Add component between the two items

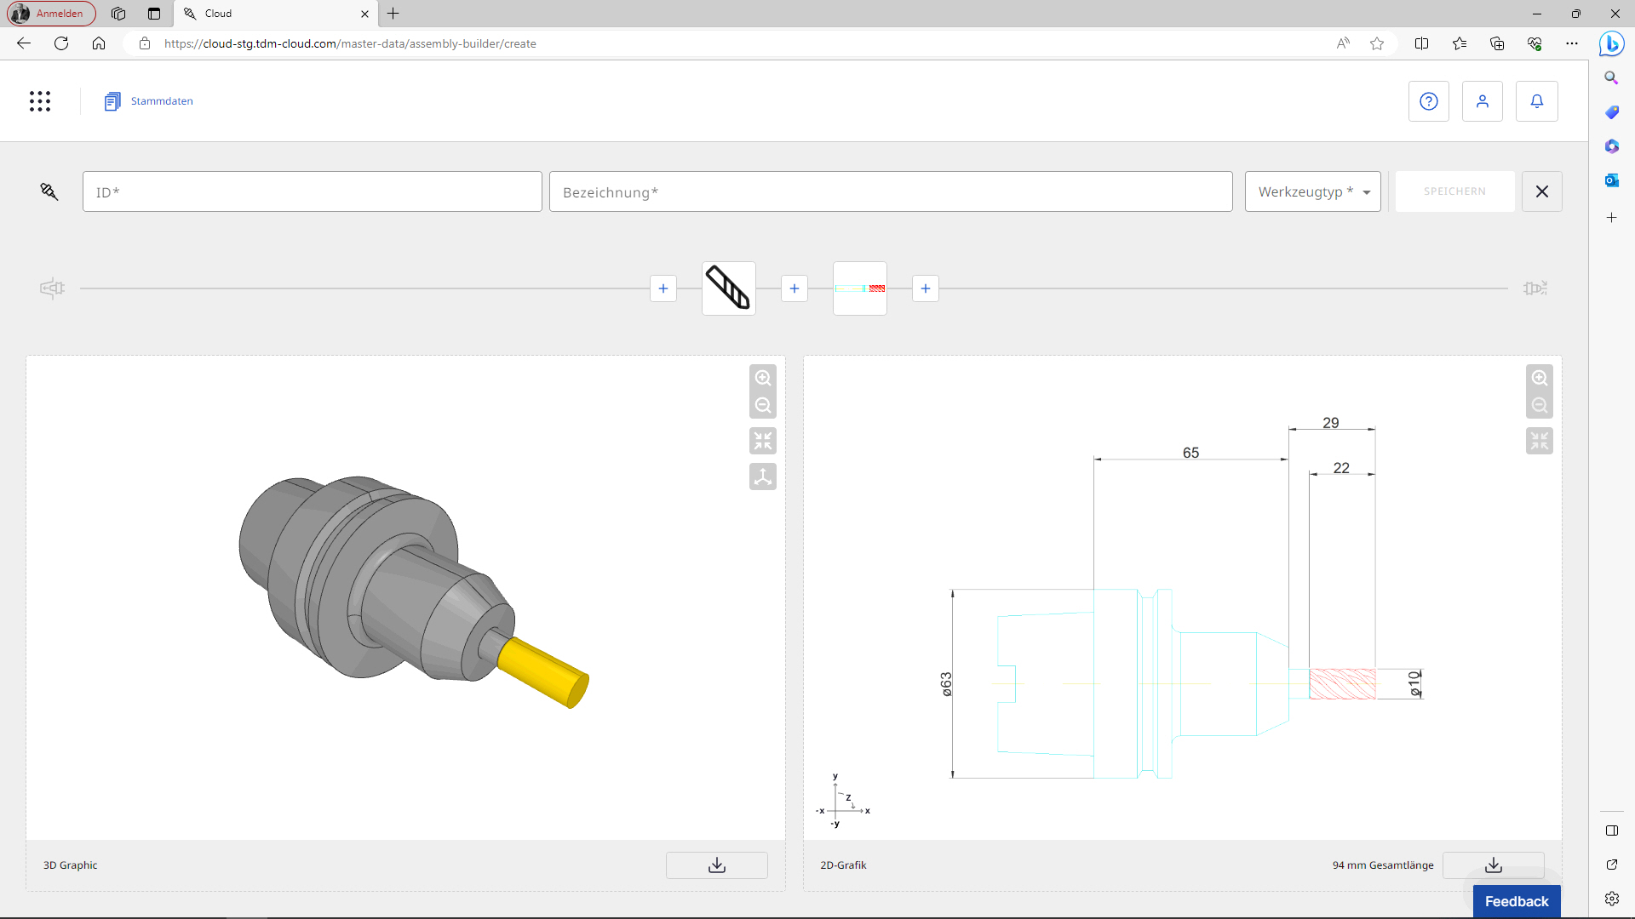(x=795, y=288)
